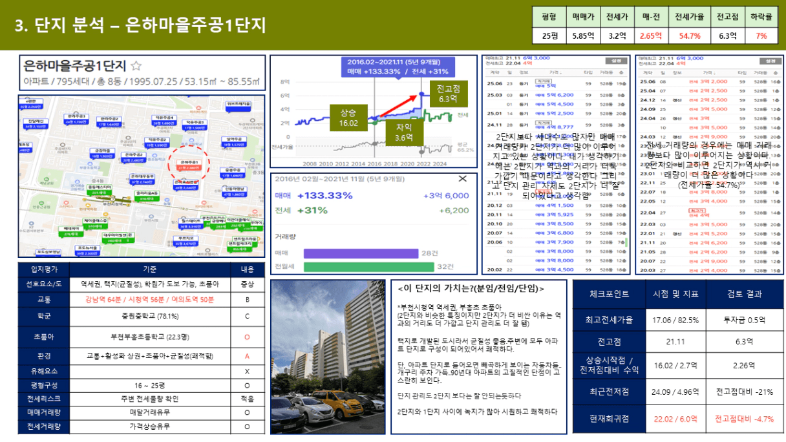Select the 설악주공 marker on the map
Image resolution: width=786 pixels, height=442 pixels.
tap(234, 142)
